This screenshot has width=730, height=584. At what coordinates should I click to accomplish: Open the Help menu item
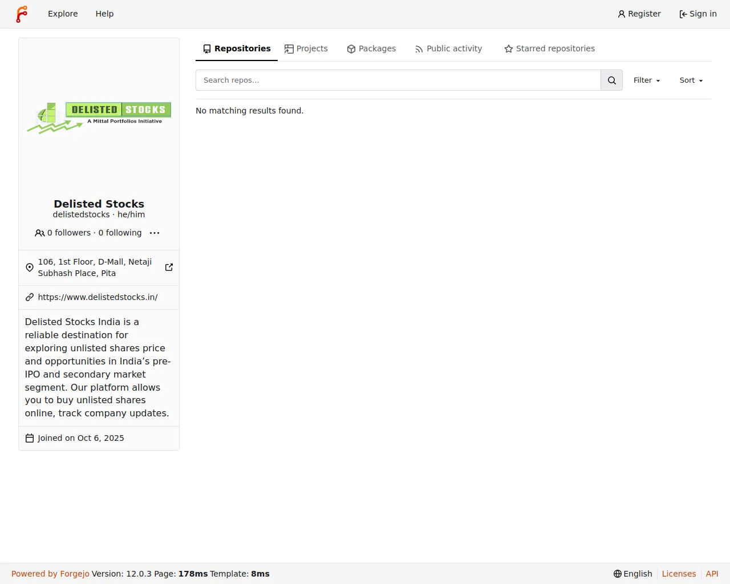coord(104,14)
